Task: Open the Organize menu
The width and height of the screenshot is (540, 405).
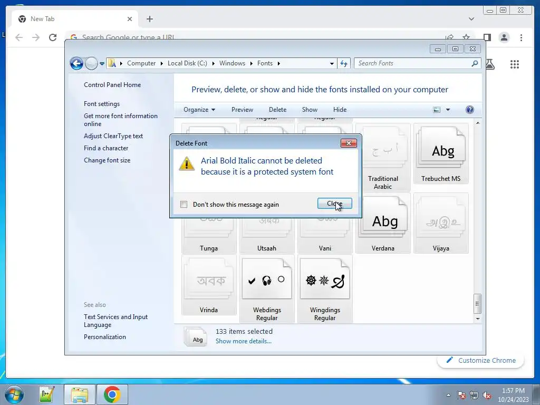Action: pyautogui.click(x=199, y=110)
